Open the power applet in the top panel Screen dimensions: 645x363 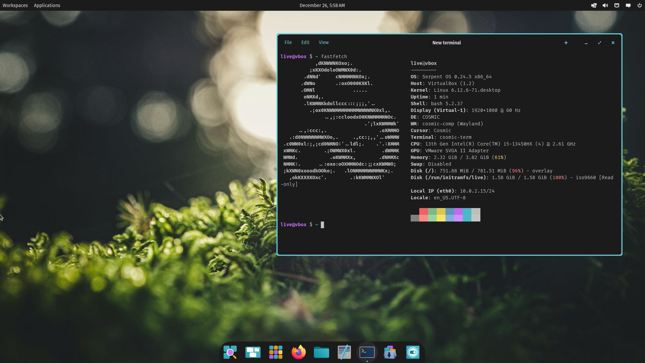point(639,5)
